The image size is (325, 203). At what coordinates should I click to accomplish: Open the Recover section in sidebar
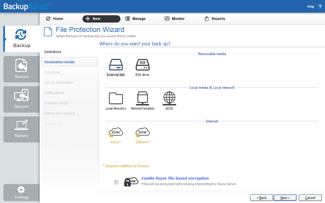tap(21, 99)
